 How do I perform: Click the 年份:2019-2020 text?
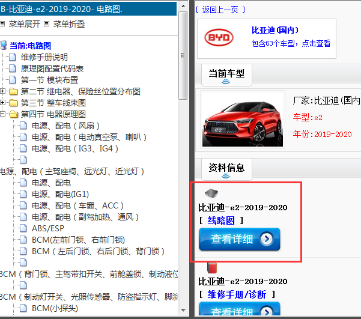[x=323, y=134]
